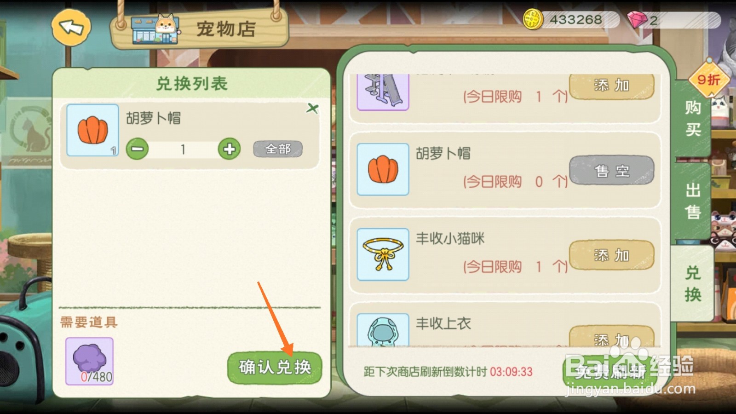Select 全部 to exchange all
736x414 pixels.
pyautogui.click(x=278, y=149)
